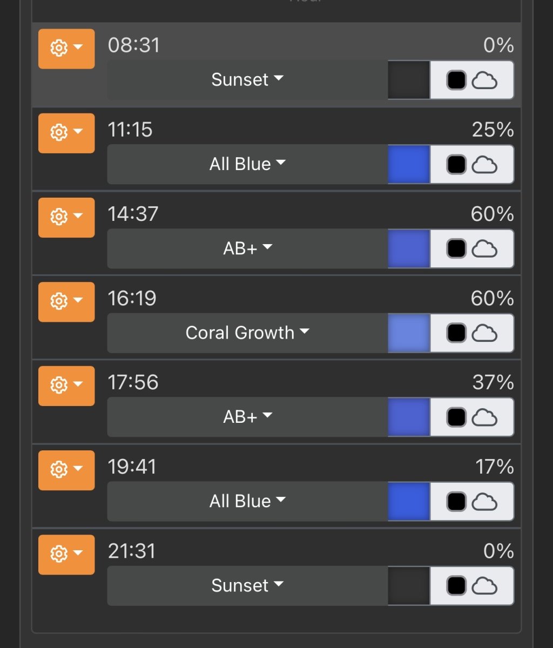Click the cloud icon in the 16:19 row
This screenshot has height=648, width=553.
484,333
